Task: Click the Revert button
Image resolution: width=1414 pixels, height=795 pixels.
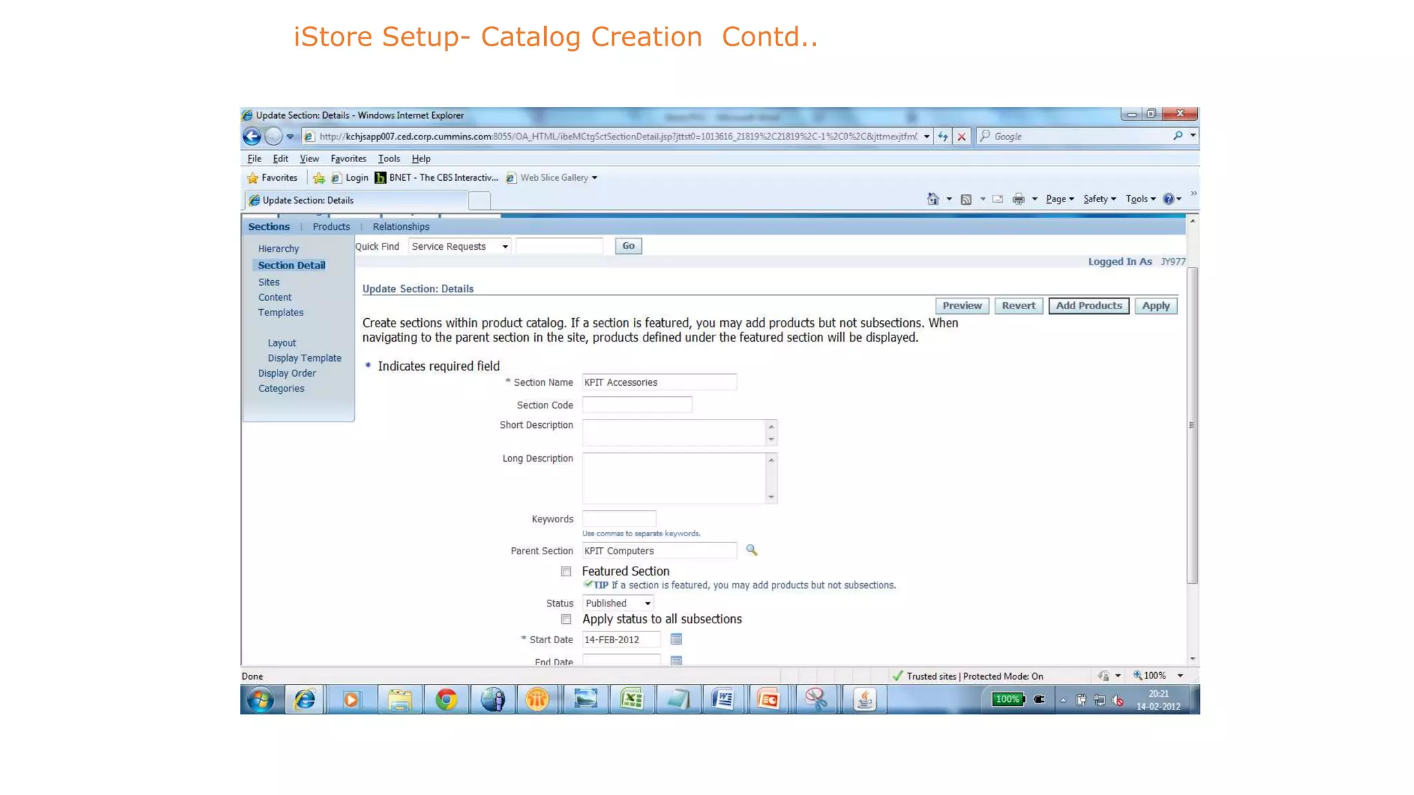Action: [x=1018, y=306]
